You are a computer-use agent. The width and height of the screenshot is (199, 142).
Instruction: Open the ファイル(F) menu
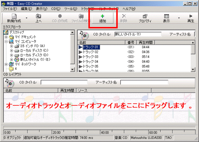[x=10, y=9]
